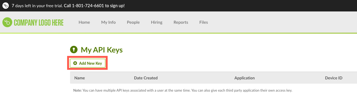Click the green company logo leaf icon

tap(7, 22)
